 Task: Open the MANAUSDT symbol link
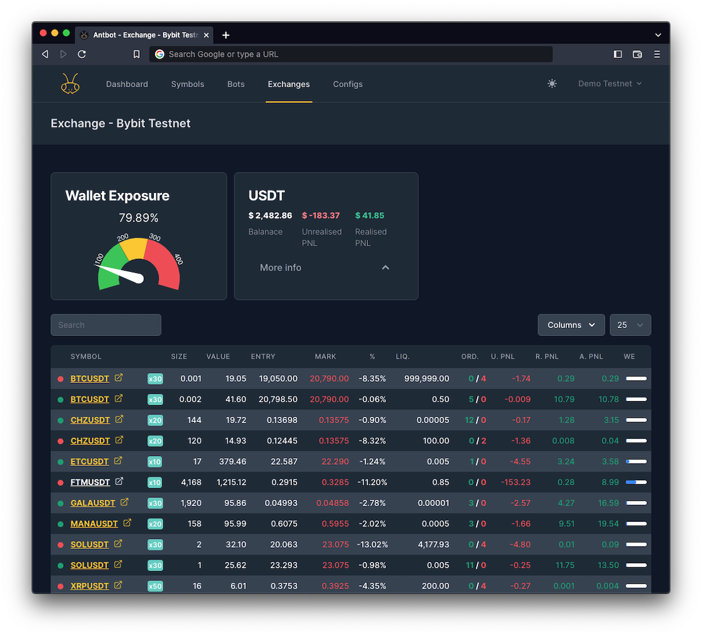click(94, 524)
